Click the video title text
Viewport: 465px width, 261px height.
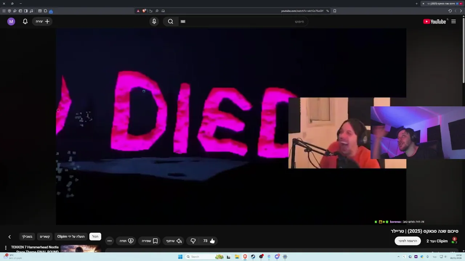click(424, 231)
